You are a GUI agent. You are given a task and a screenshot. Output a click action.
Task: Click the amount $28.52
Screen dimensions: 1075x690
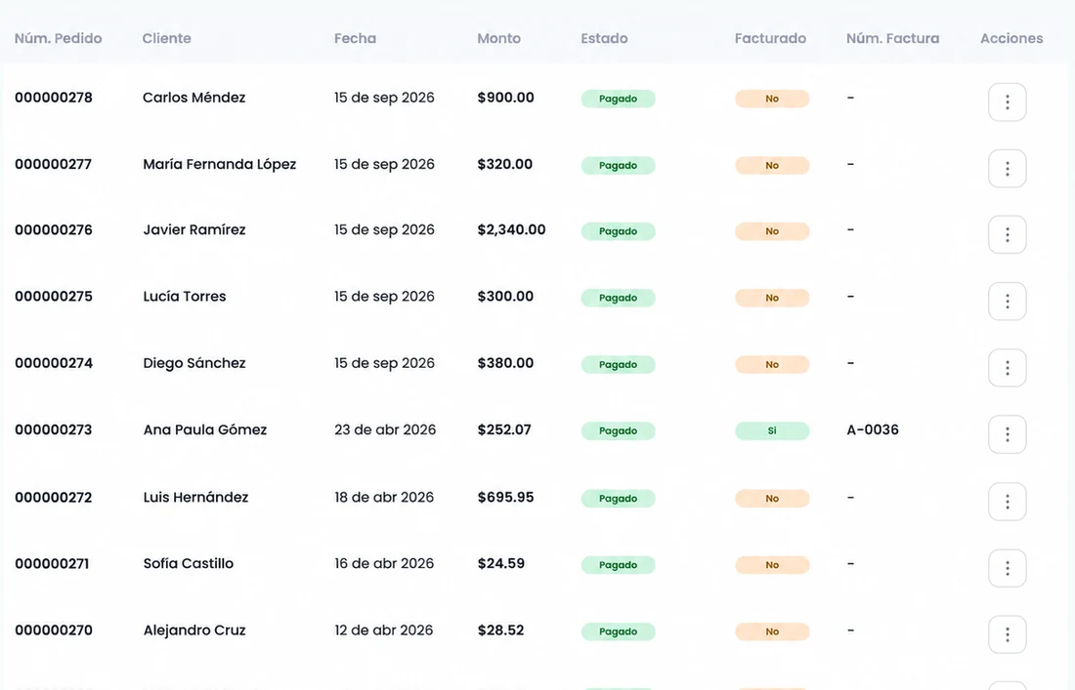[500, 630]
